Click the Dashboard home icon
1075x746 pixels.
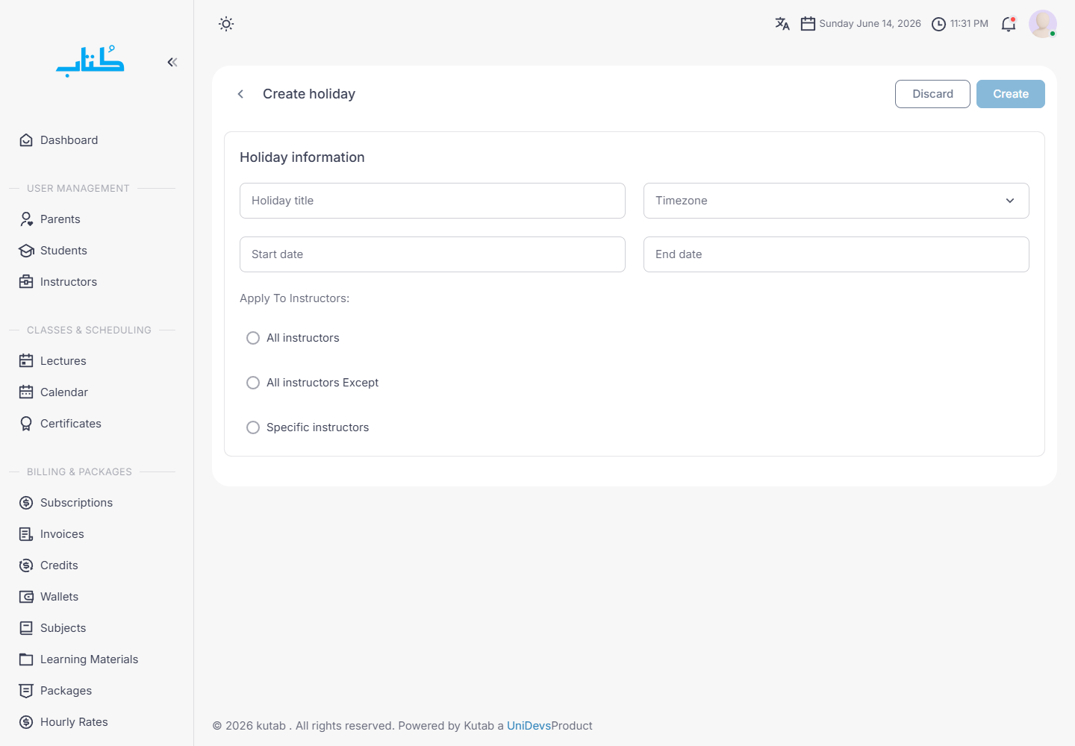(x=26, y=140)
